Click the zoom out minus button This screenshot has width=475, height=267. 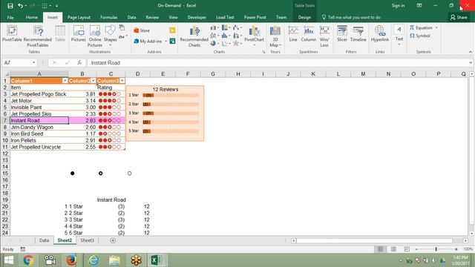click(x=416, y=249)
